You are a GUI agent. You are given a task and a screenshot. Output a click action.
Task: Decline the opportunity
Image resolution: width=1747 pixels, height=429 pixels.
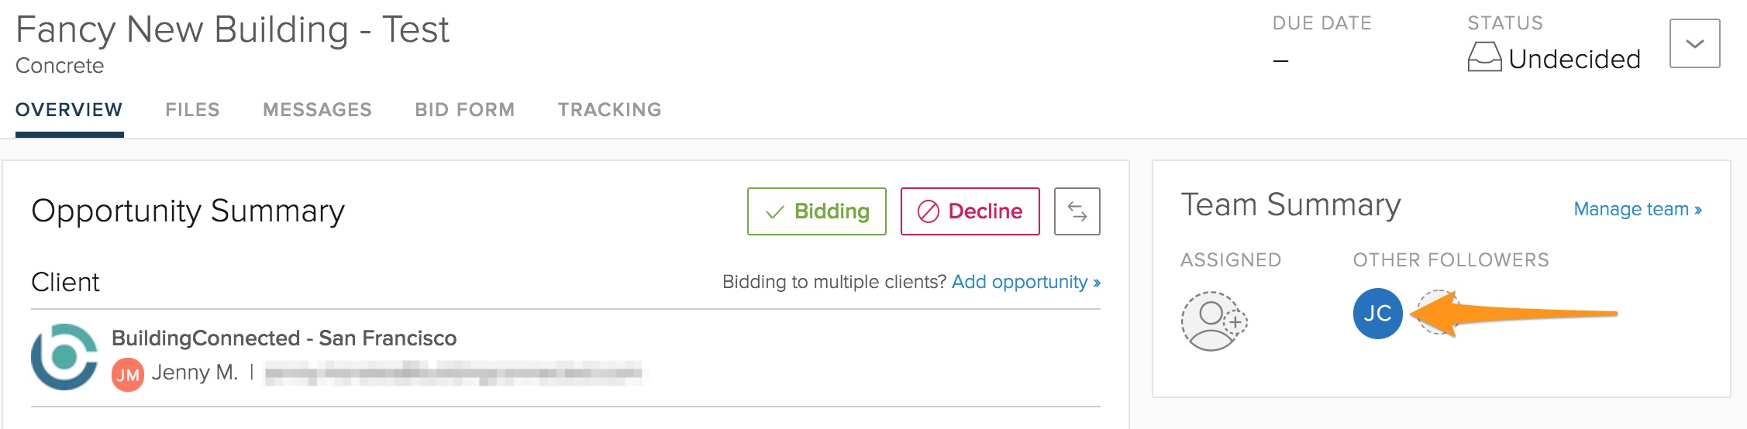click(970, 211)
